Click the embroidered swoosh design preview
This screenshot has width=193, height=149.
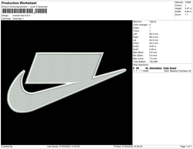67,83
